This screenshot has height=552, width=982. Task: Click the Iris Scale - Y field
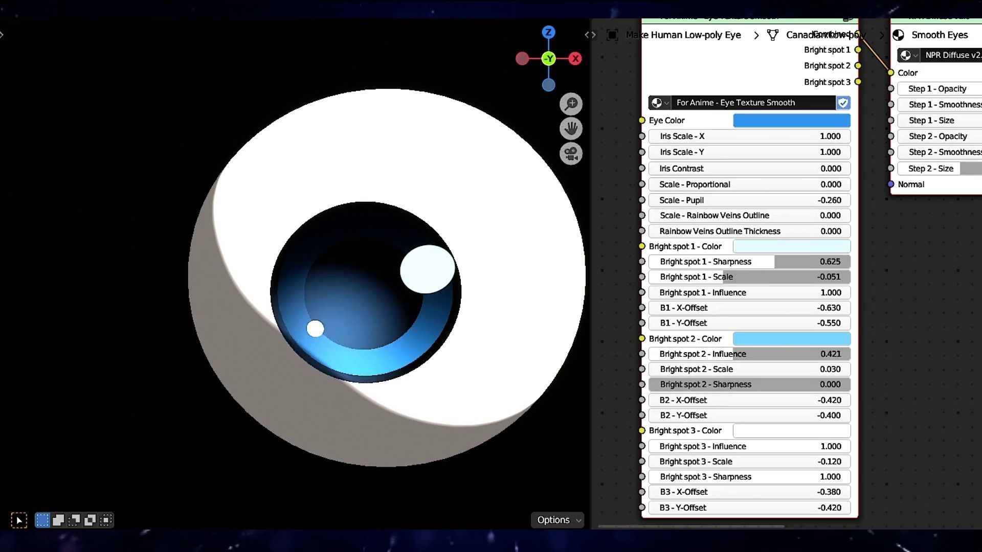click(x=749, y=152)
